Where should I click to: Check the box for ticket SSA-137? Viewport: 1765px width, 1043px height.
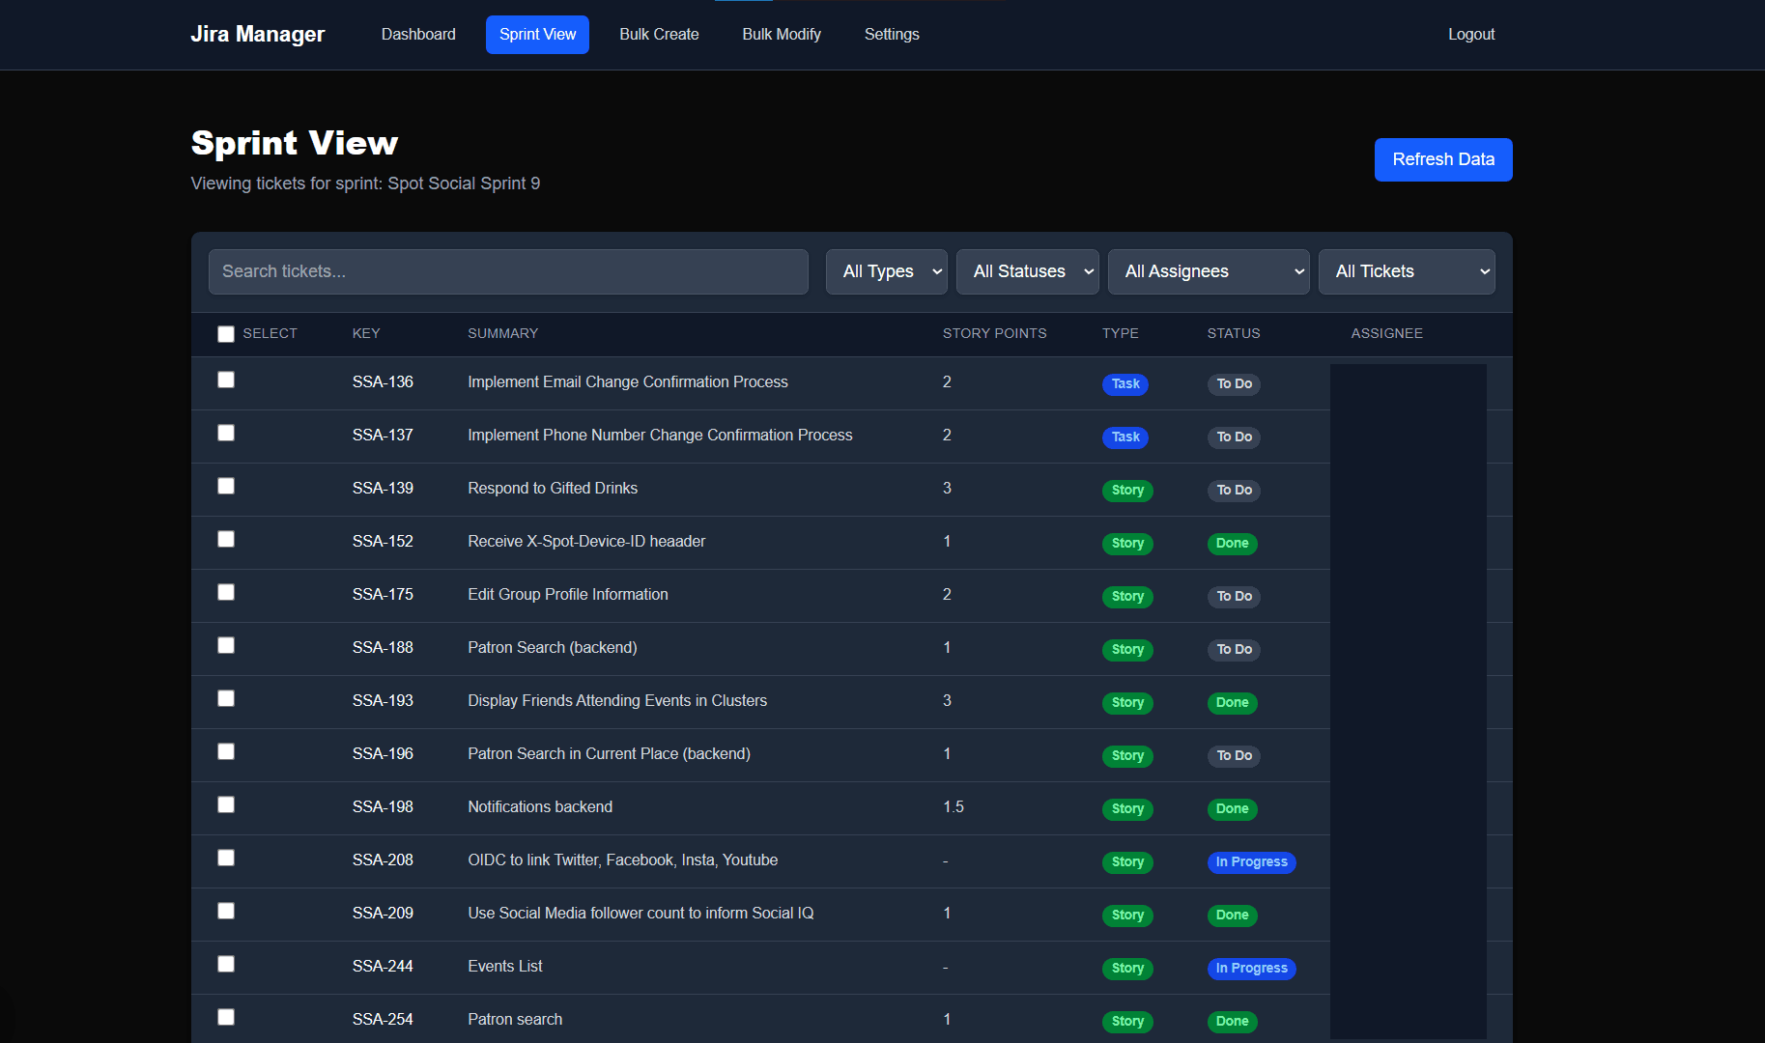[226, 433]
